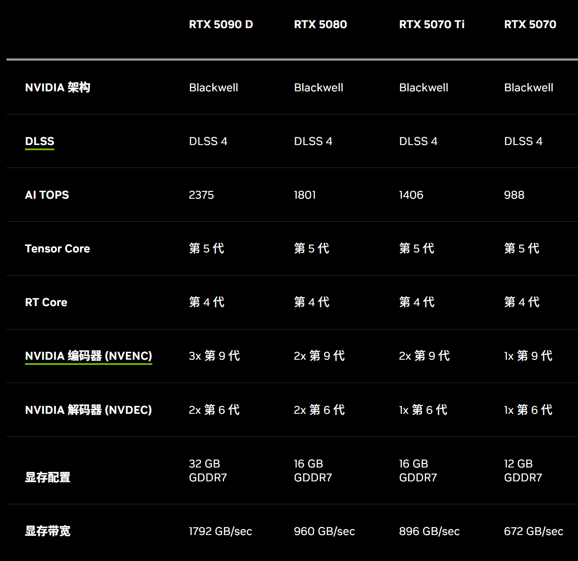578x561 pixels.
Task: Click the RT Core row label
Action: (x=46, y=302)
